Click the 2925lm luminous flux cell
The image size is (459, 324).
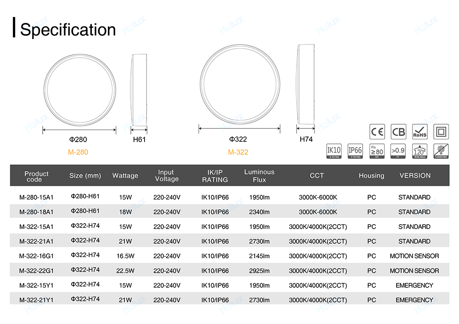tap(259, 271)
